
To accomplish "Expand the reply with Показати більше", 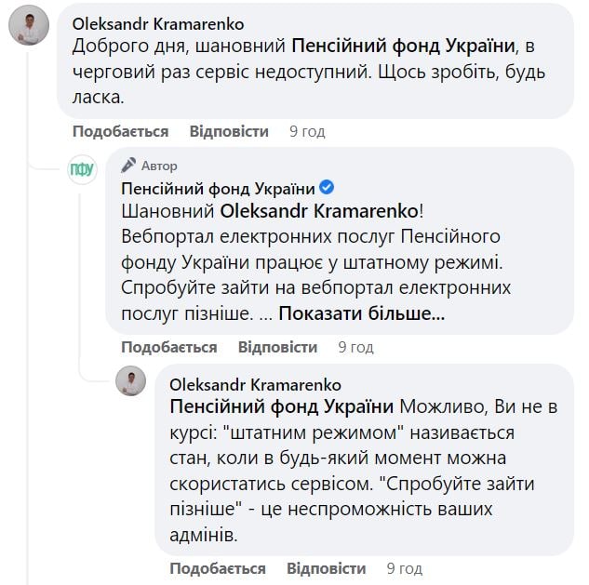I will coord(361,314).
